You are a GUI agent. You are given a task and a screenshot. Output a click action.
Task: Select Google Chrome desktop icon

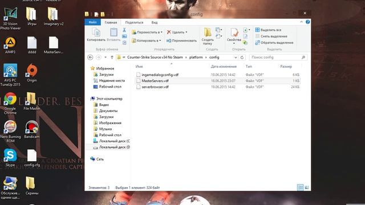click(10, 104)
